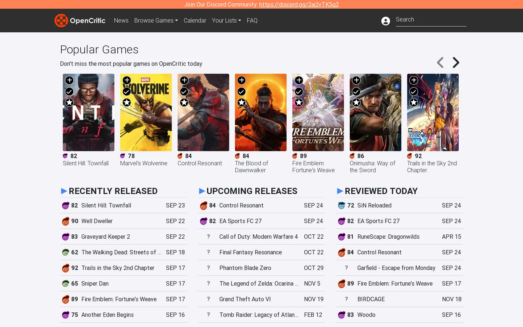Star the Fire Emblem: Fortune's Weave card

[x=299, y=102]
